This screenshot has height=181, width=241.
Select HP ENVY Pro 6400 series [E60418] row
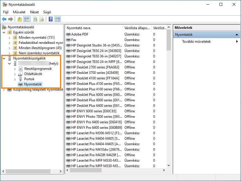[116, 122]
